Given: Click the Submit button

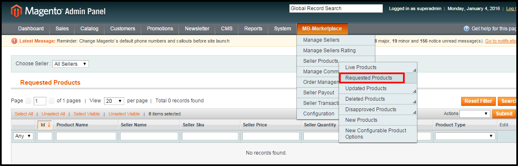Looking at the screenshot, I should tap(504, 114).
